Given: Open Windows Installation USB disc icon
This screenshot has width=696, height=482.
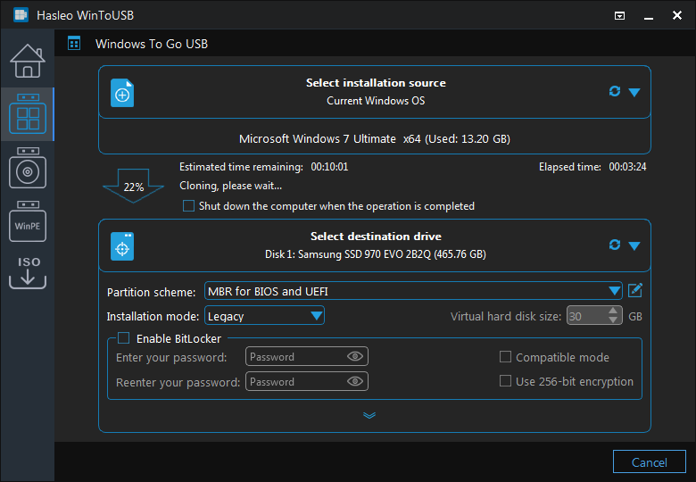Looking at the screenshot, I should (28, 168).
